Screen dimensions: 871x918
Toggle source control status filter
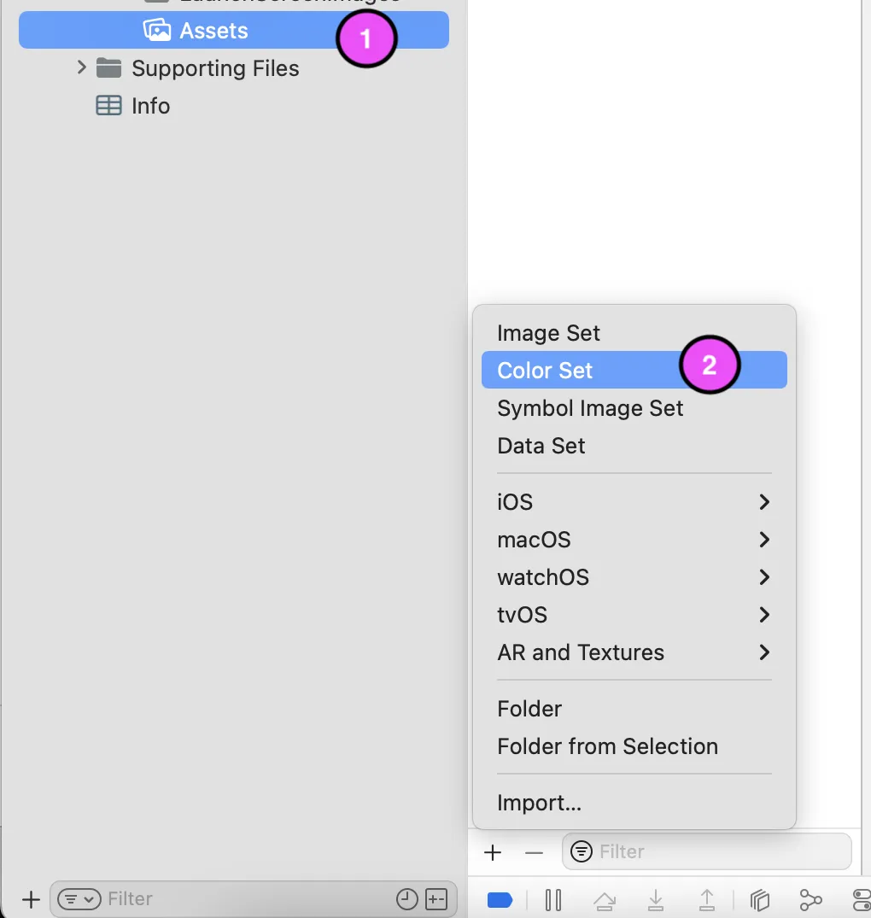tap(436, 898)
